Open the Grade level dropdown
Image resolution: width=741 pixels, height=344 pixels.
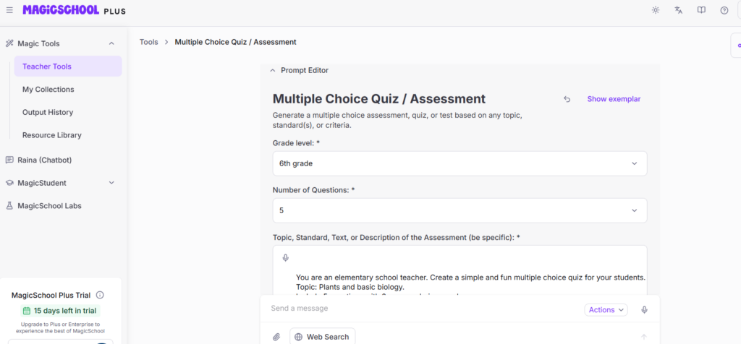point(460,163)
